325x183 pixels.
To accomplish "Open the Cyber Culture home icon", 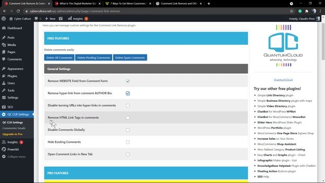I will click(x=11, y=19).
